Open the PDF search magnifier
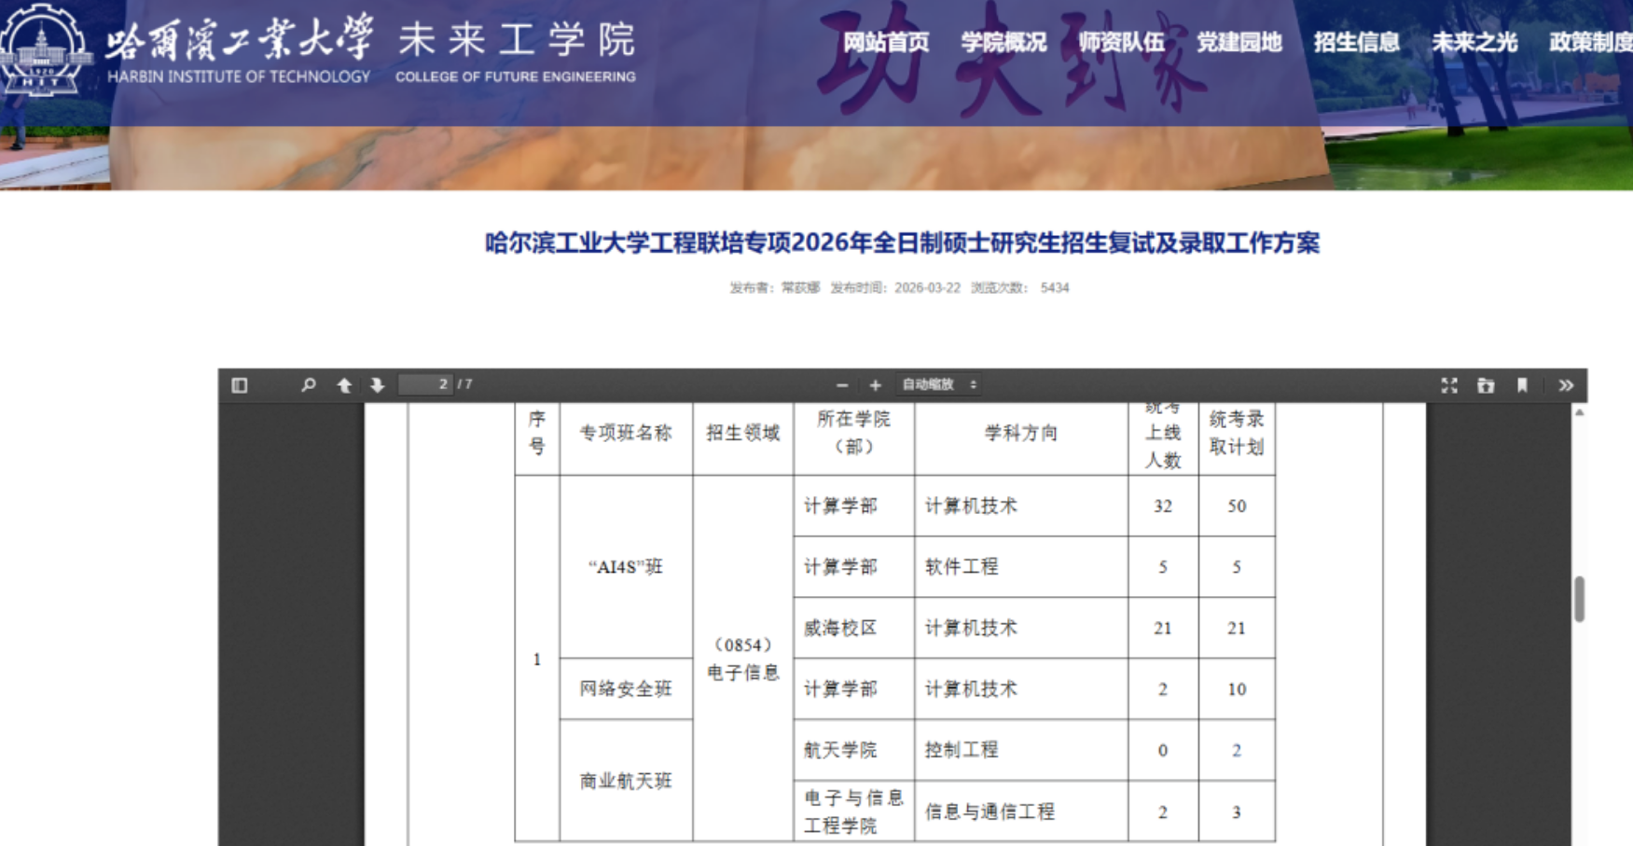The image size is (1633, 846). [x=308, y=385]
